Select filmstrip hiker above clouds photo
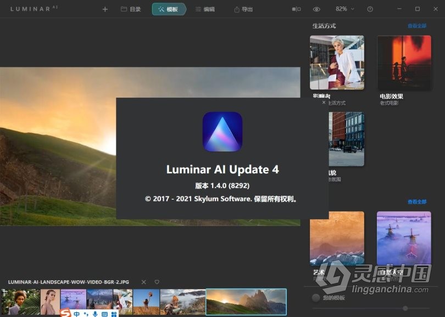 (182, 302)
